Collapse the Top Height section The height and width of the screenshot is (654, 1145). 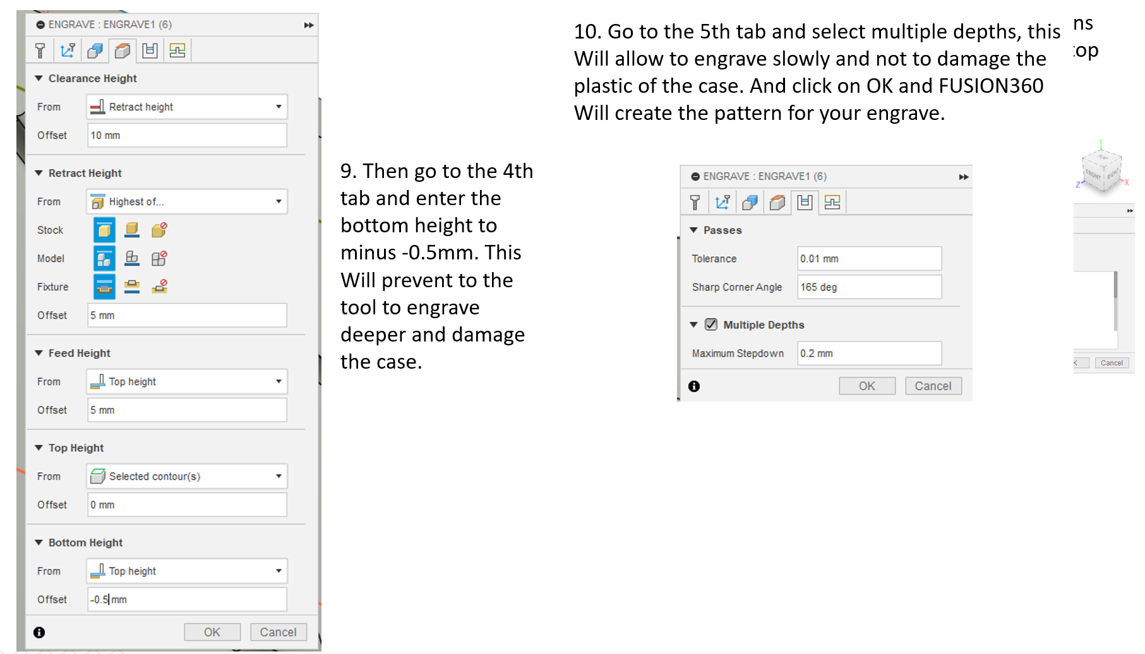tap(39, 448)
